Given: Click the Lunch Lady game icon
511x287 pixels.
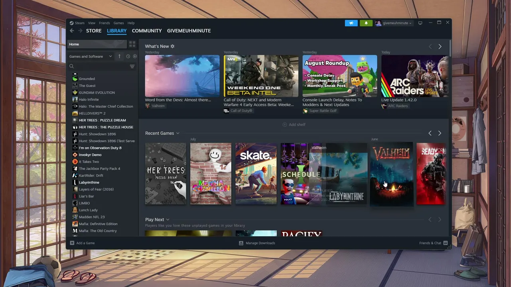Looking at the screenshot, I should point(75,210).
